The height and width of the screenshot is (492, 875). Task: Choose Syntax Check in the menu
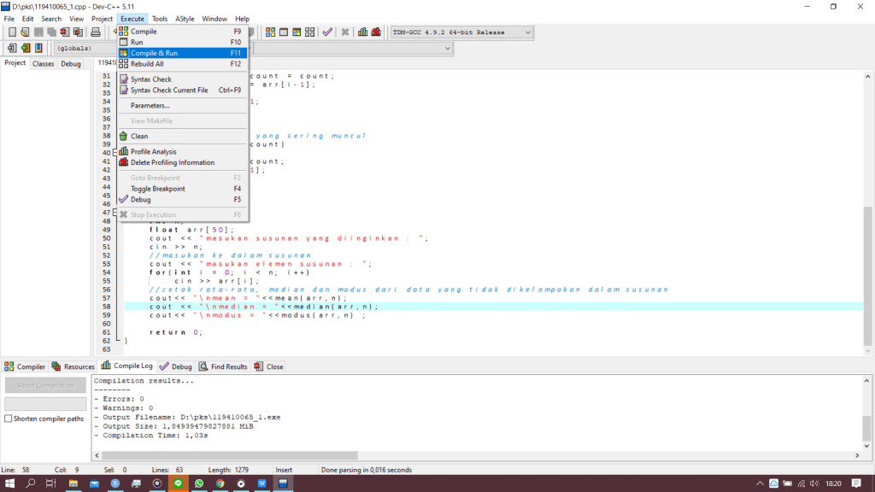(x=150, y=79)
